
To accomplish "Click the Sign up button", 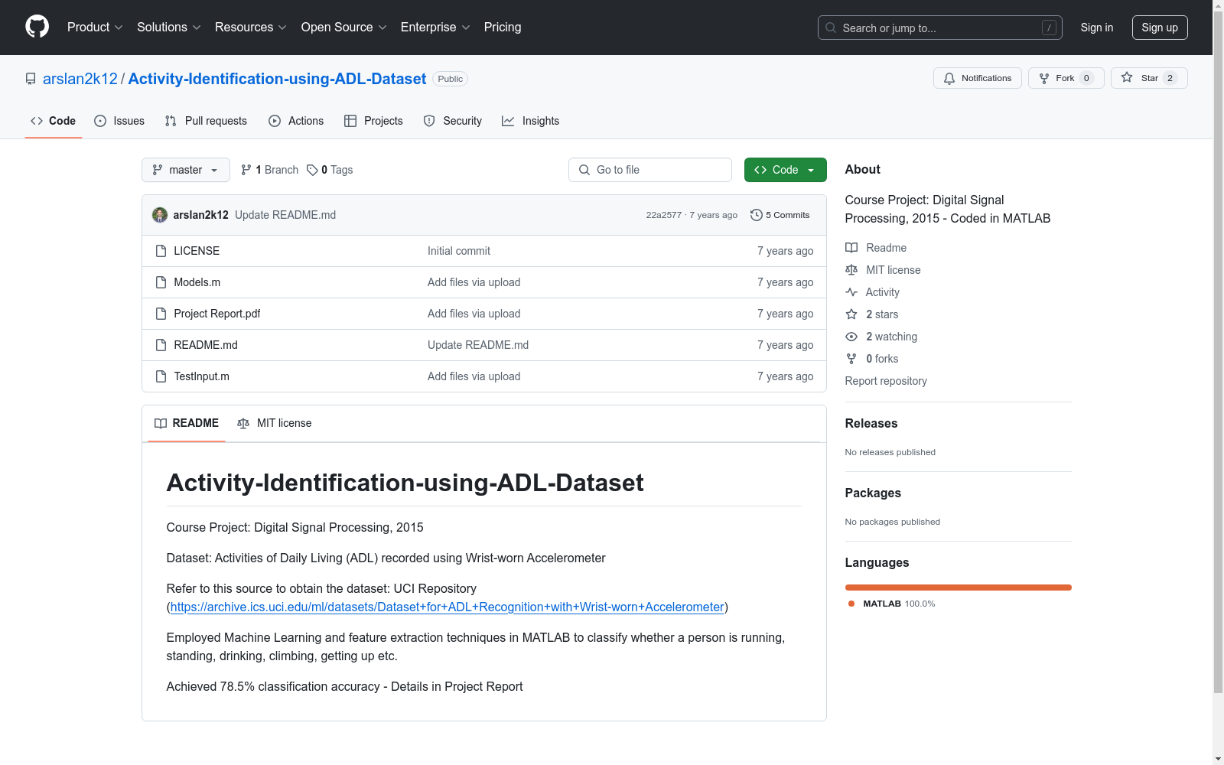I will pyautogui.click(x=1160, y=28).
